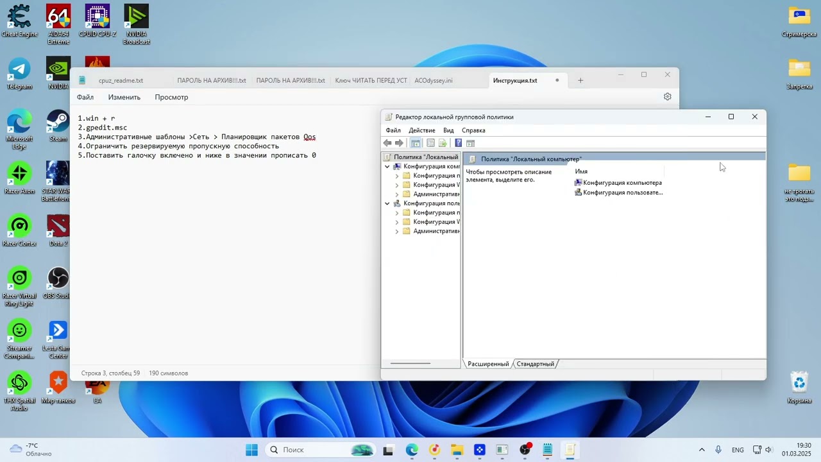Select Запретка folder on desktop

click(x=799, y=74)
